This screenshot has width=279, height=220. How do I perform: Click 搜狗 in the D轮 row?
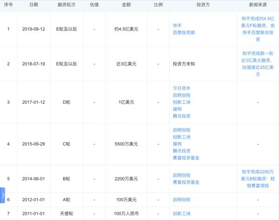(x=177, y=109)
